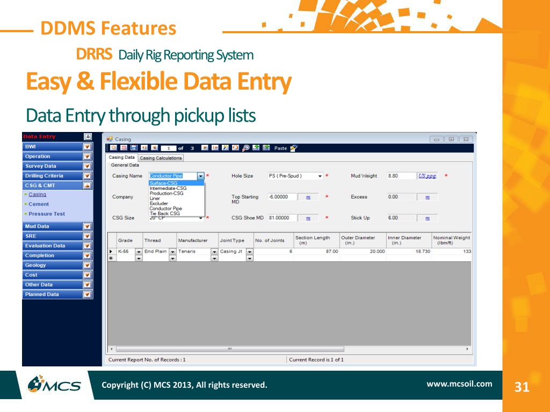Viewport: 550px width, 412px height.
Task: Click the m unit link beside Stick Up
Action: pos(428,218)
